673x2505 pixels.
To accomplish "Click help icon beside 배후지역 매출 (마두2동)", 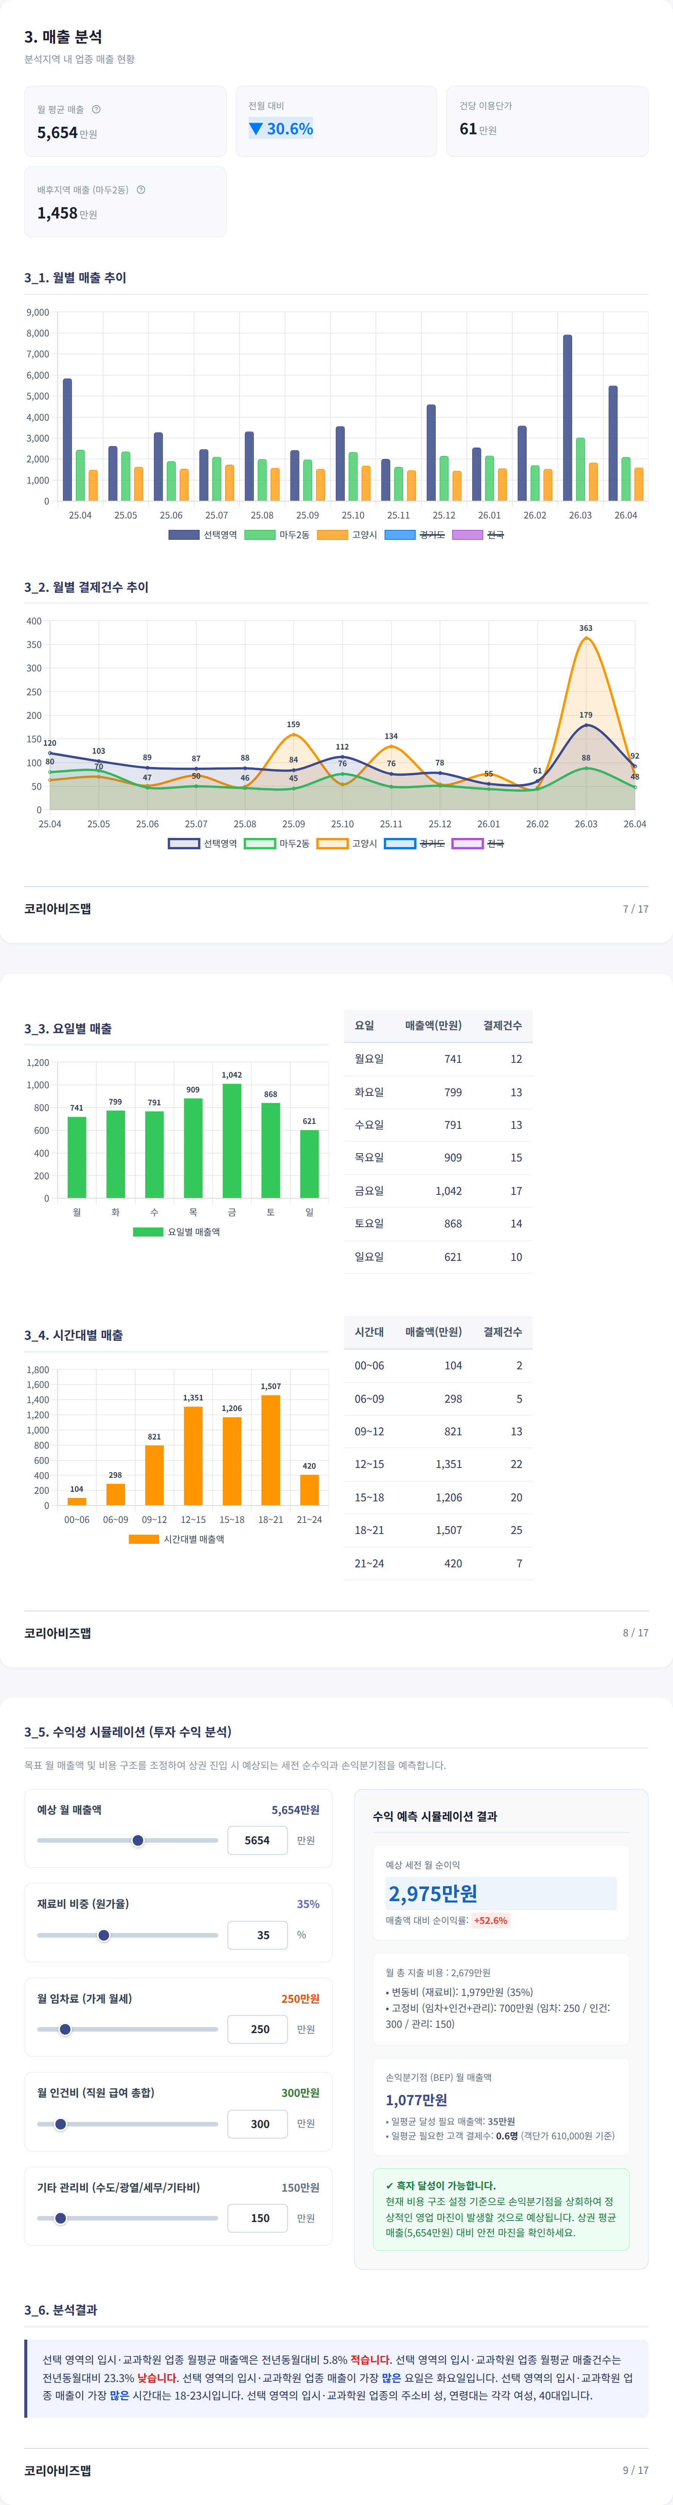I will 141,190.
